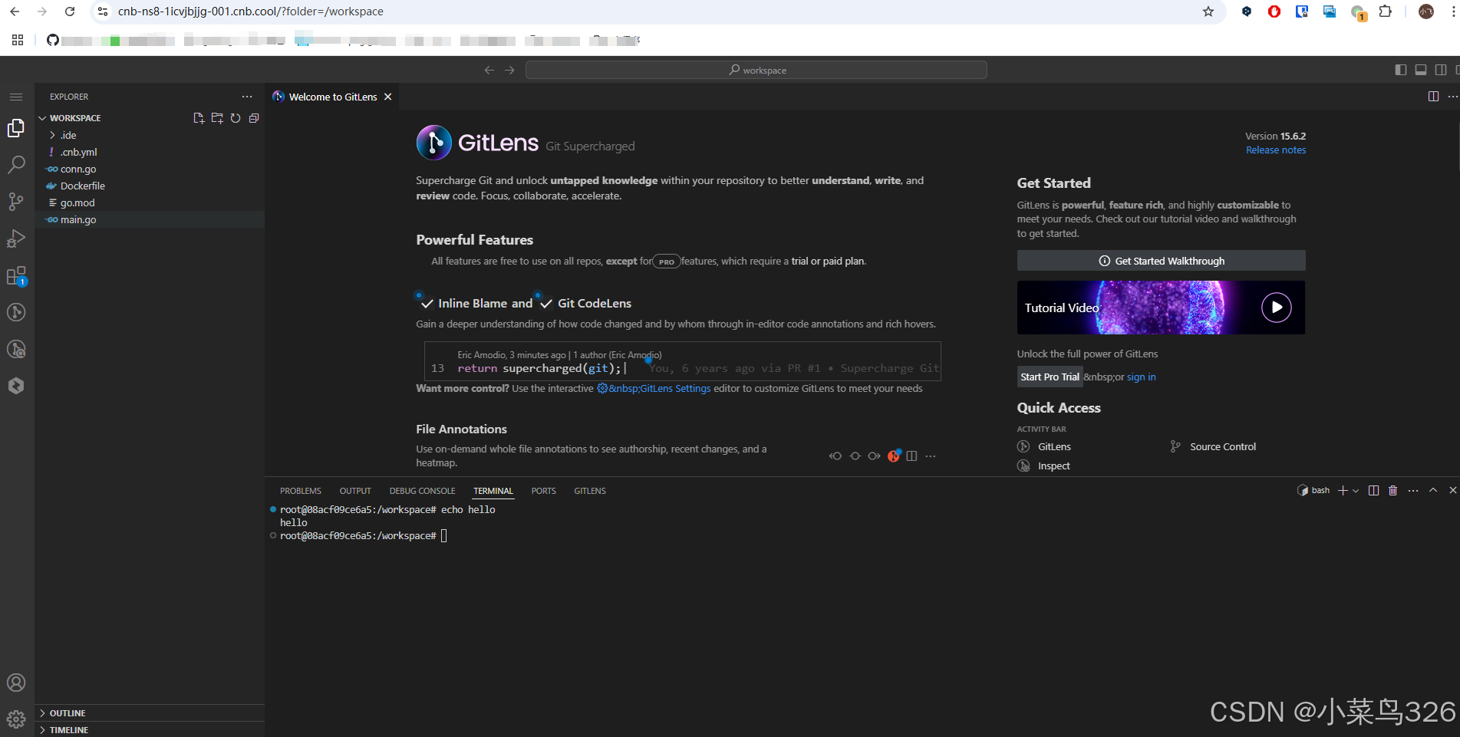Reload the browser page
The image size is (1460, 737).
[70, 12]
